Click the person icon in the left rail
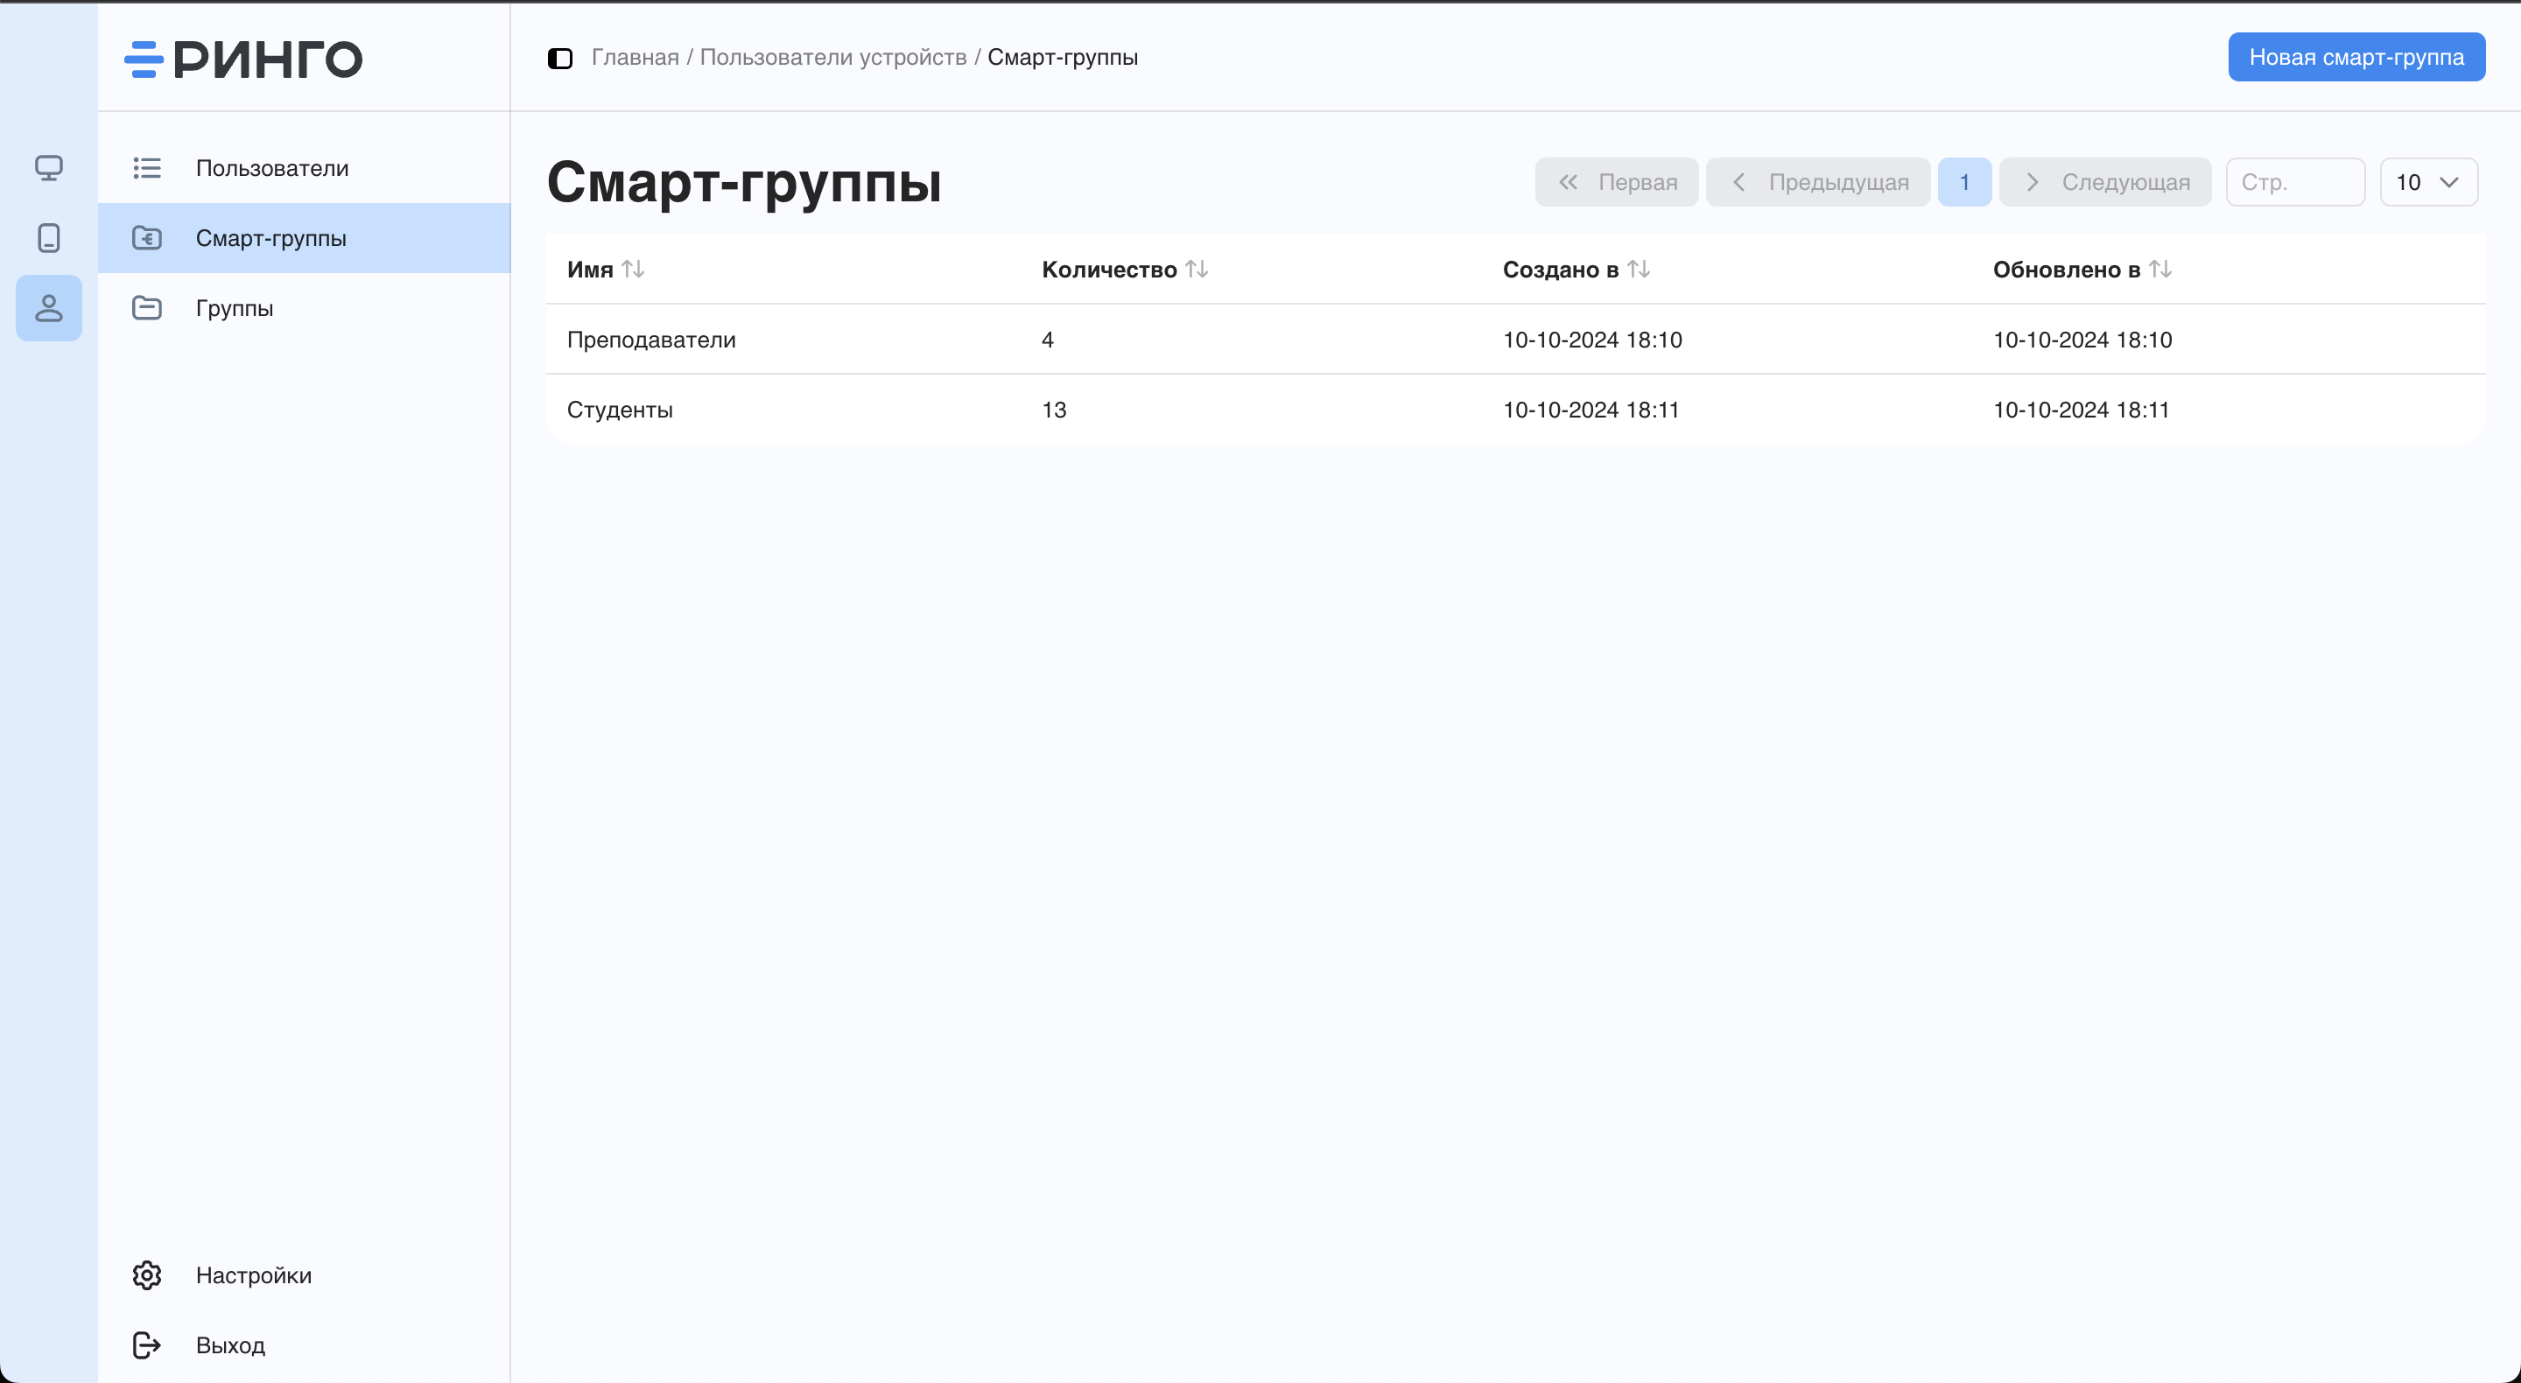 click(x=48, y=307)
